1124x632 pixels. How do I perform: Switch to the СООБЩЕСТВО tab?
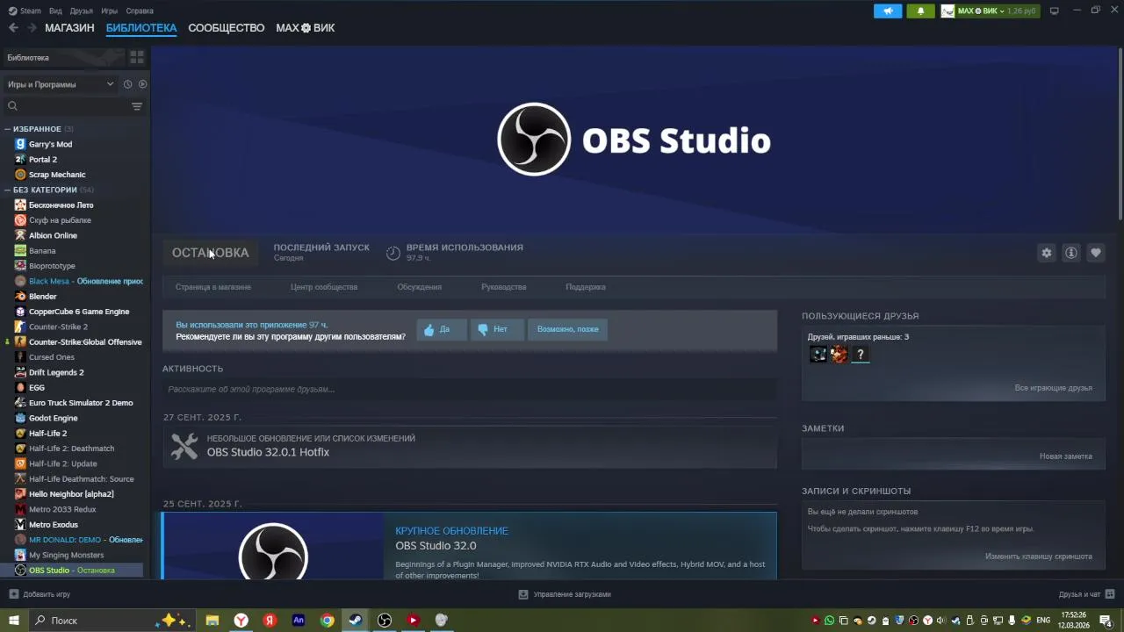[x=227, y=28]
